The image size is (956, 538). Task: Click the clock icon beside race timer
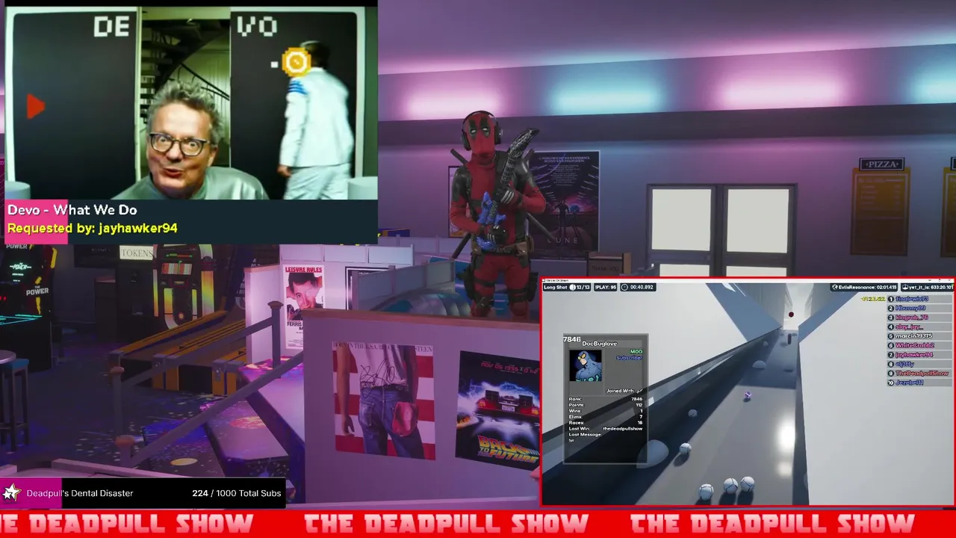[624, 287]
